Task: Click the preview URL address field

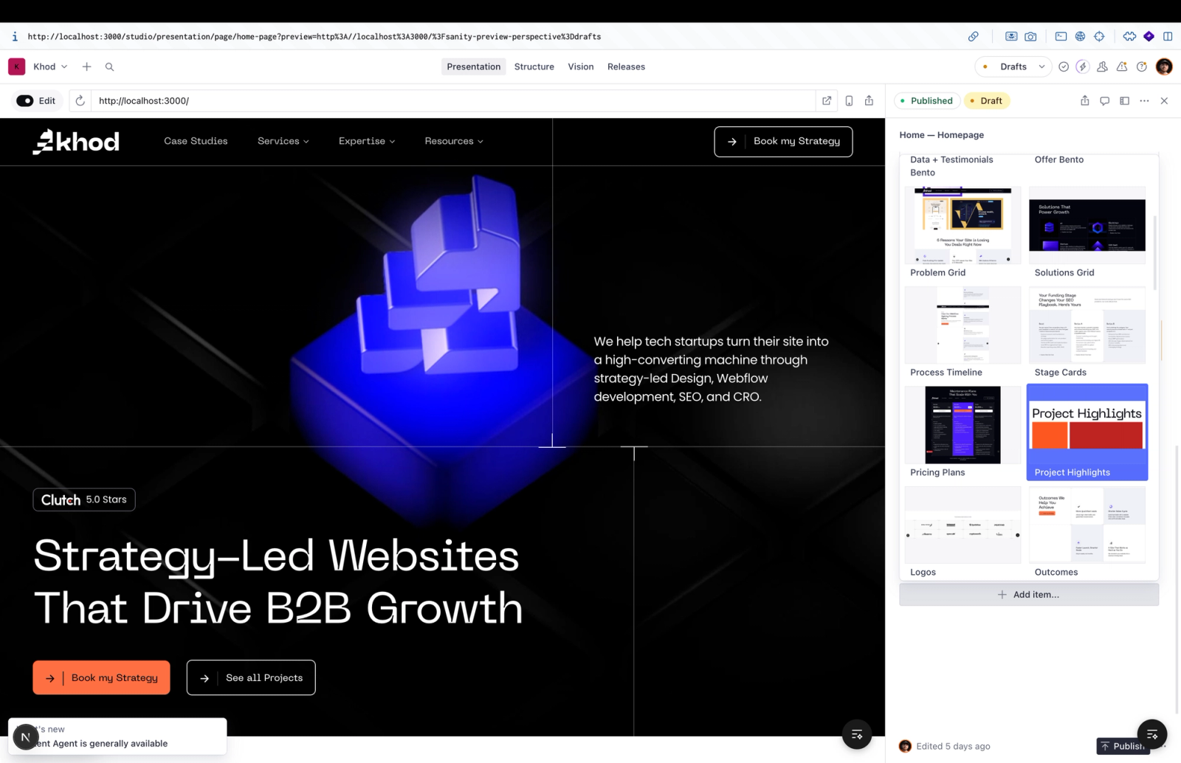Action: (x=452, y=100)
